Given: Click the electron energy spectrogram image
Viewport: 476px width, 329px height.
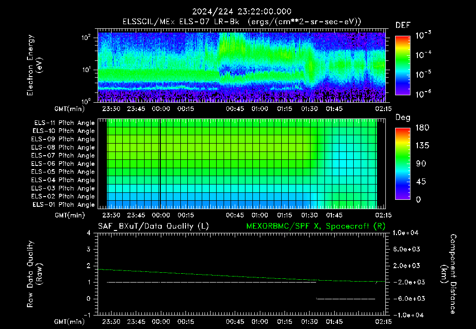Looking at the screenshot, I should [242, 67].
